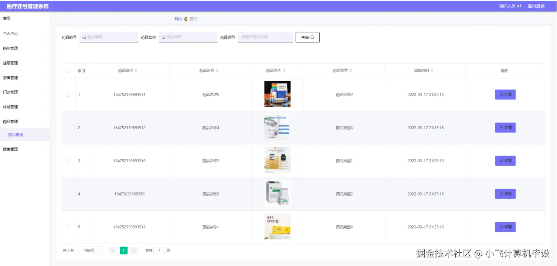Open the 药品名称1 product image
The height and width of the screenshot is (266, 557).
pos(277,227)
